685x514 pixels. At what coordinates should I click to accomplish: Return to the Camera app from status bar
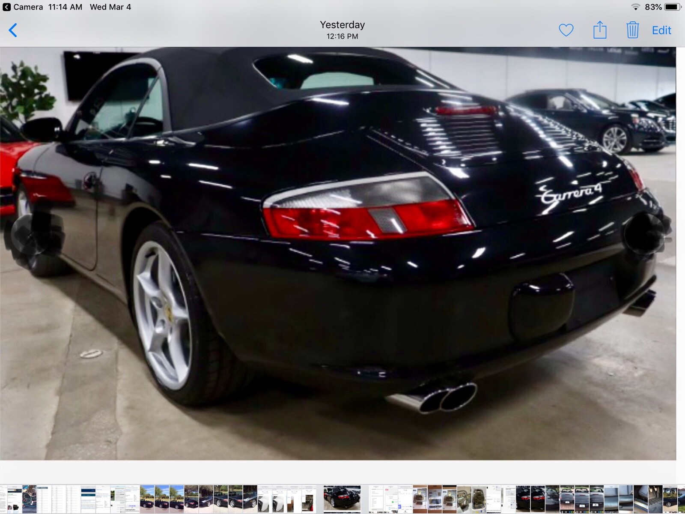pos(23,7)
